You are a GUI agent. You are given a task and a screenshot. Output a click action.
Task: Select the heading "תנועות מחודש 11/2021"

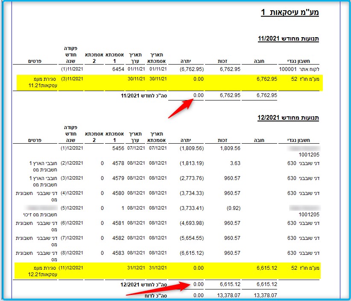(288, 38)
